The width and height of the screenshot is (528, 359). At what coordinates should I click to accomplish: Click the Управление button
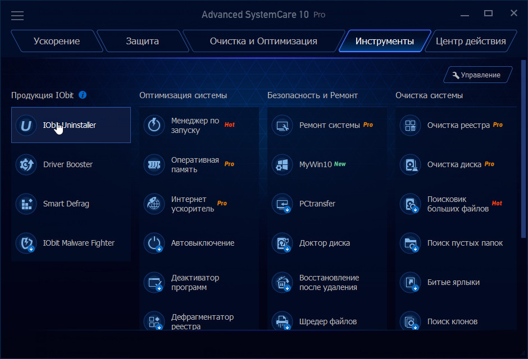478,75
